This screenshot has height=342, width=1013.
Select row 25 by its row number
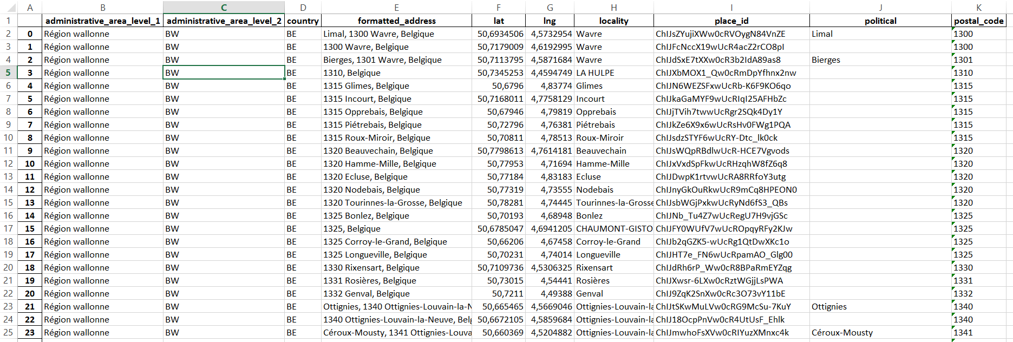9,332
